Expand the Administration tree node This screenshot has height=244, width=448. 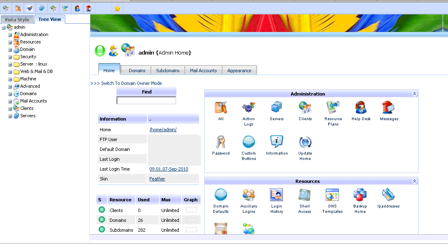(x=10, y=35)
